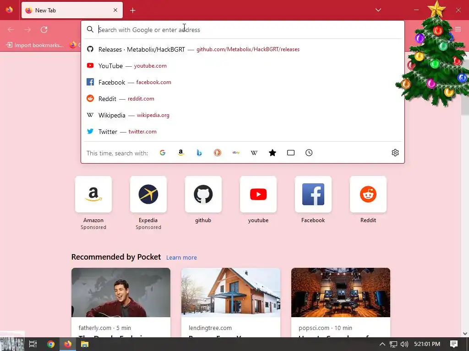Image resolution: width=469 pixels, height=351 pixels.
Task: Open the notification action center
Action: point(454,344)
